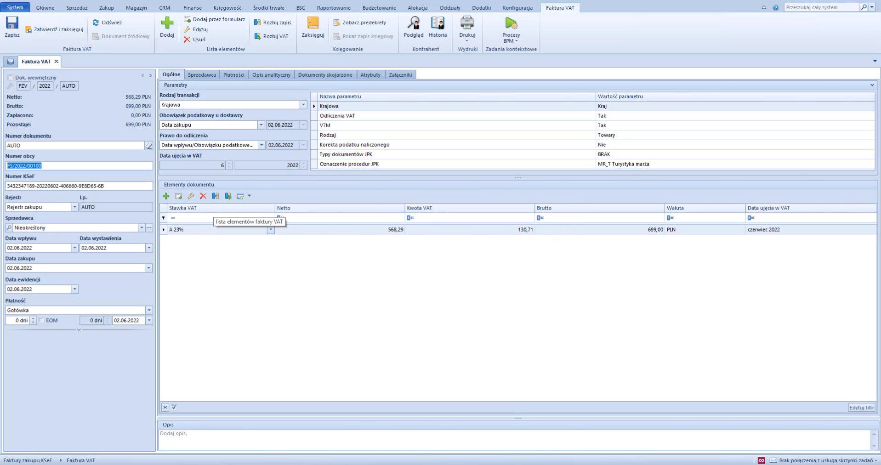Click Rozbij VAT
The image size is (881, 465).
coord(271,36)
